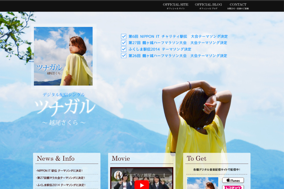Open news item 第27回鶴マラ大会テーマソングに決定
This screenshot has width=284, height=189.
[x=60, y=178]
